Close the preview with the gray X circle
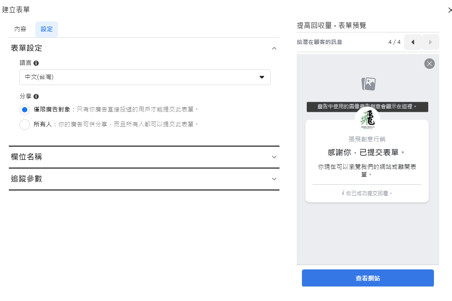452x301 pixels. (x=430, y=64)
